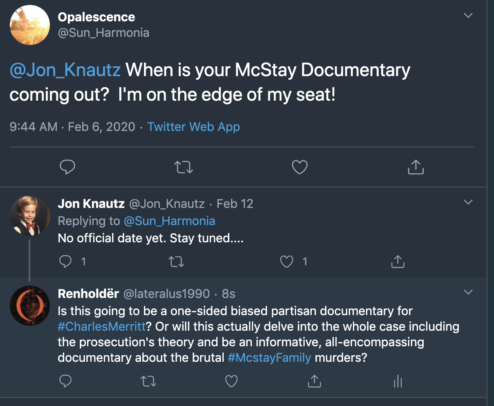The image size is (494, 406).
Task: Open the more options chevron on Opalescence's tweet
Action: (468, 16)
